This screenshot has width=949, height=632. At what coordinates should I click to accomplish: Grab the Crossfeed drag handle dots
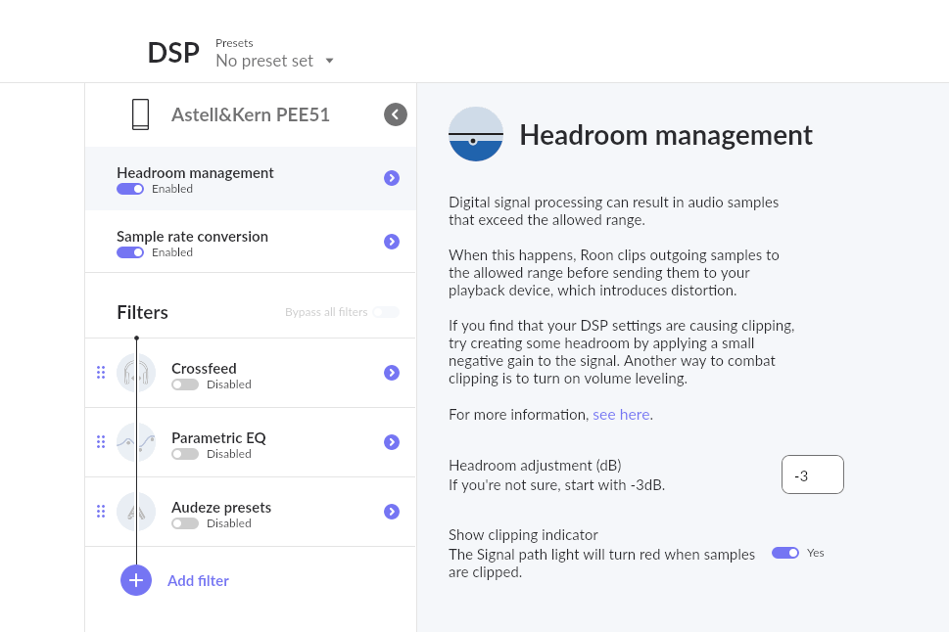pyautogui.click(x=101, y=373)
